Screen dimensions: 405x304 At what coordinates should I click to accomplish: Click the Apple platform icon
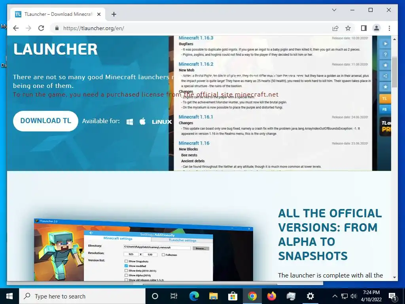coord(142,121)
